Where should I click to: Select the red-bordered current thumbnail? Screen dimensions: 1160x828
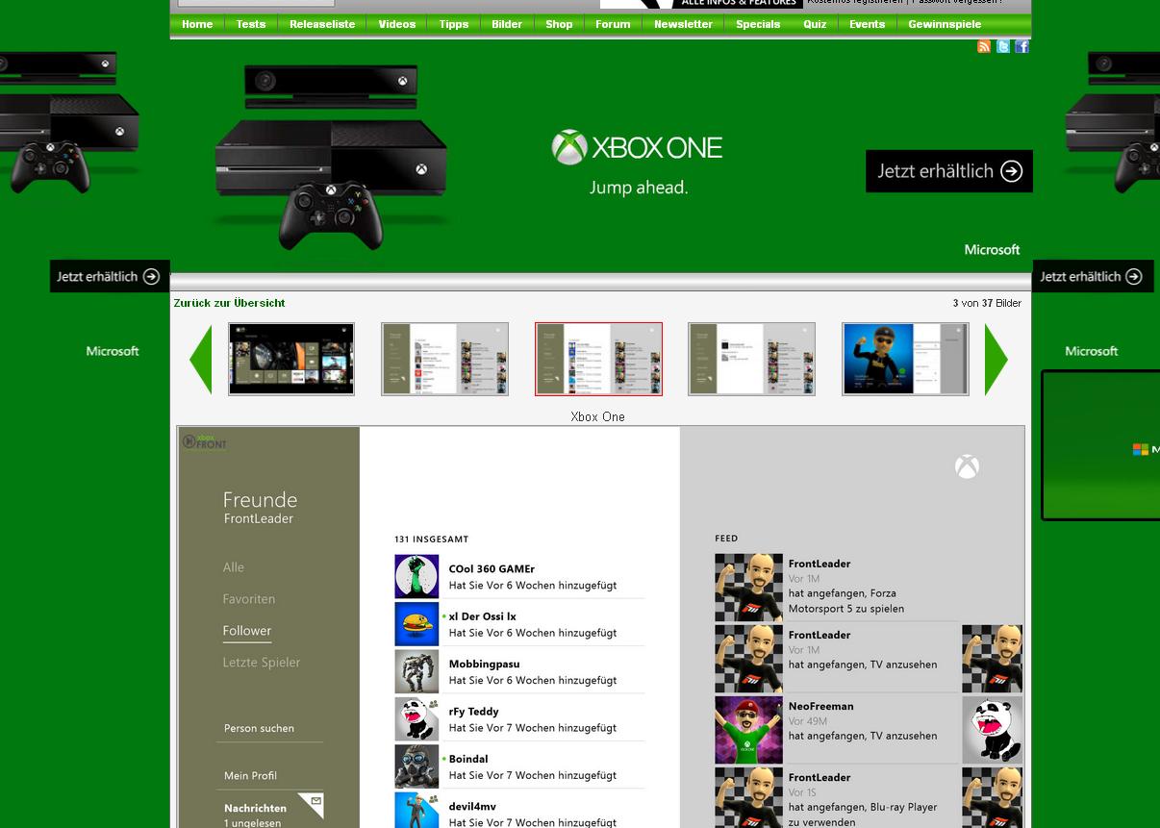(x=598, y=359)
